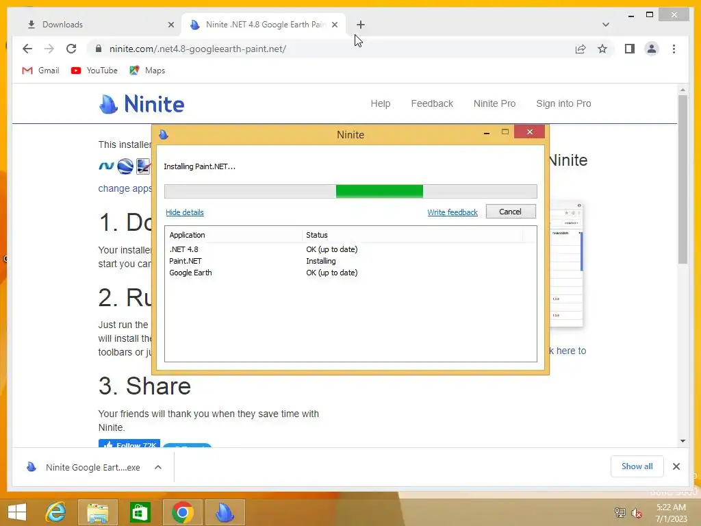The height and width of the screenshot is (526, 701).
Task: Open the Gmail bookmark
Action: (40, 71)
